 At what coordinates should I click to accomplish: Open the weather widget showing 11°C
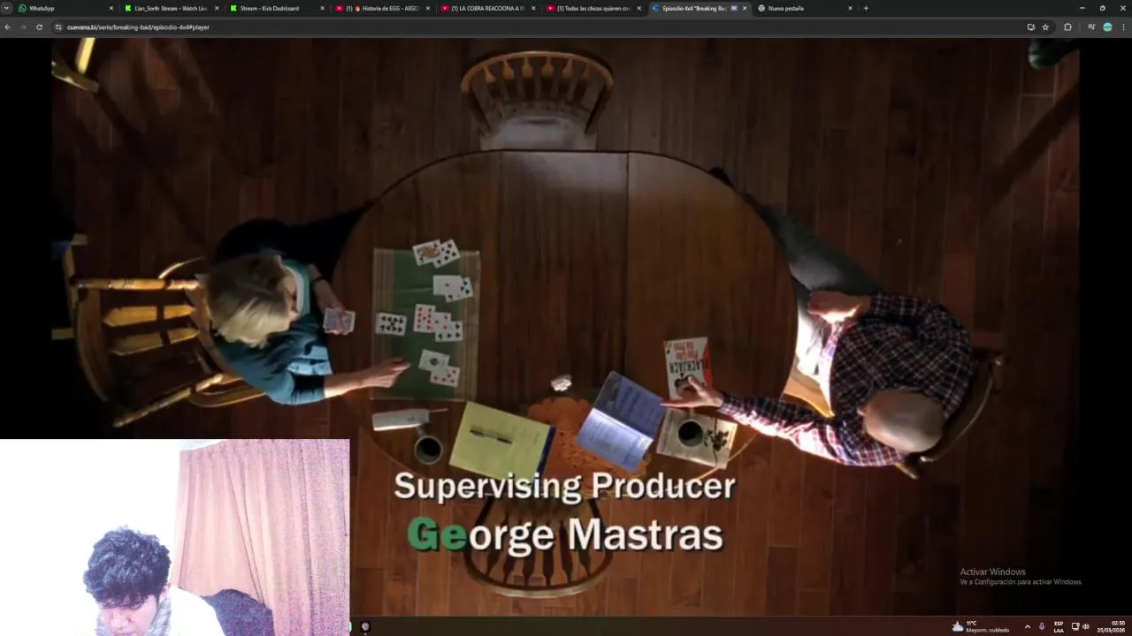click(x=980, y=626)
